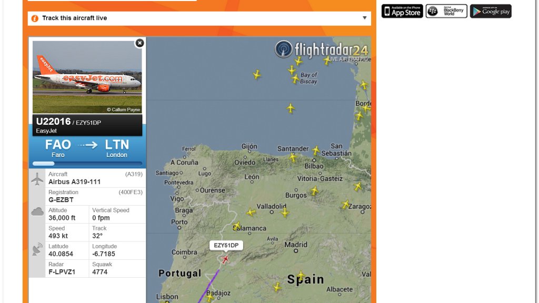Close the flight details panel
Viewport: 539px width, 303px height.
[x=139, y=43]
